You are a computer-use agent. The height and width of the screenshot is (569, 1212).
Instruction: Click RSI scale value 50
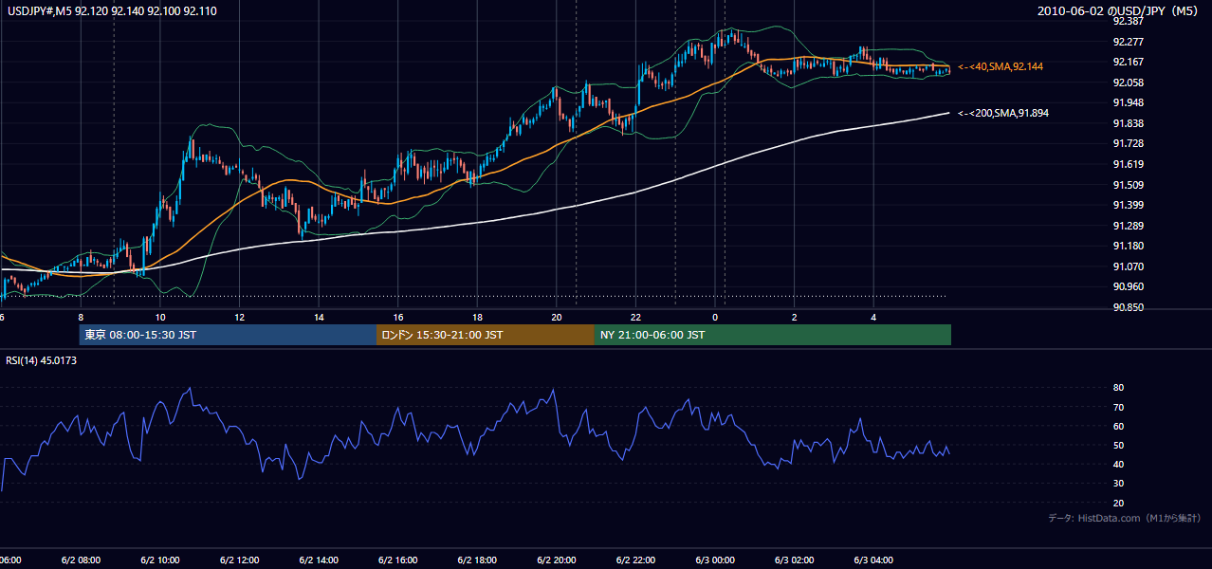click(x=1119, y=446)
